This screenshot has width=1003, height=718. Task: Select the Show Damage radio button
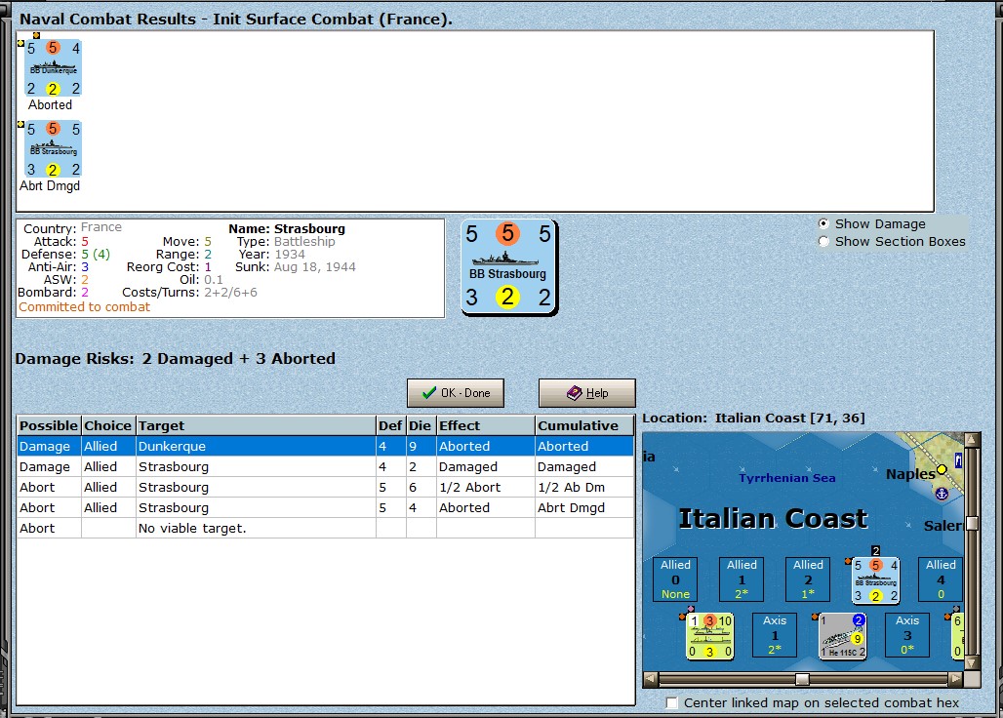coord(823,223)
